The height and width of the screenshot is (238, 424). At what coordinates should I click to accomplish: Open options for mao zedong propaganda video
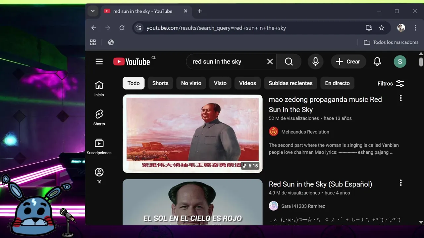[x=400, y=98]
